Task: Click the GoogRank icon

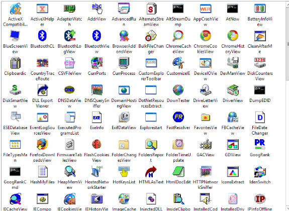Action: click(260, 144)
